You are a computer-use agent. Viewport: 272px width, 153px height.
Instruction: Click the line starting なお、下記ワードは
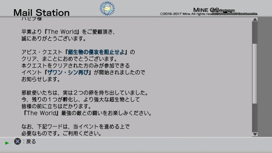[x=75, y=126]
